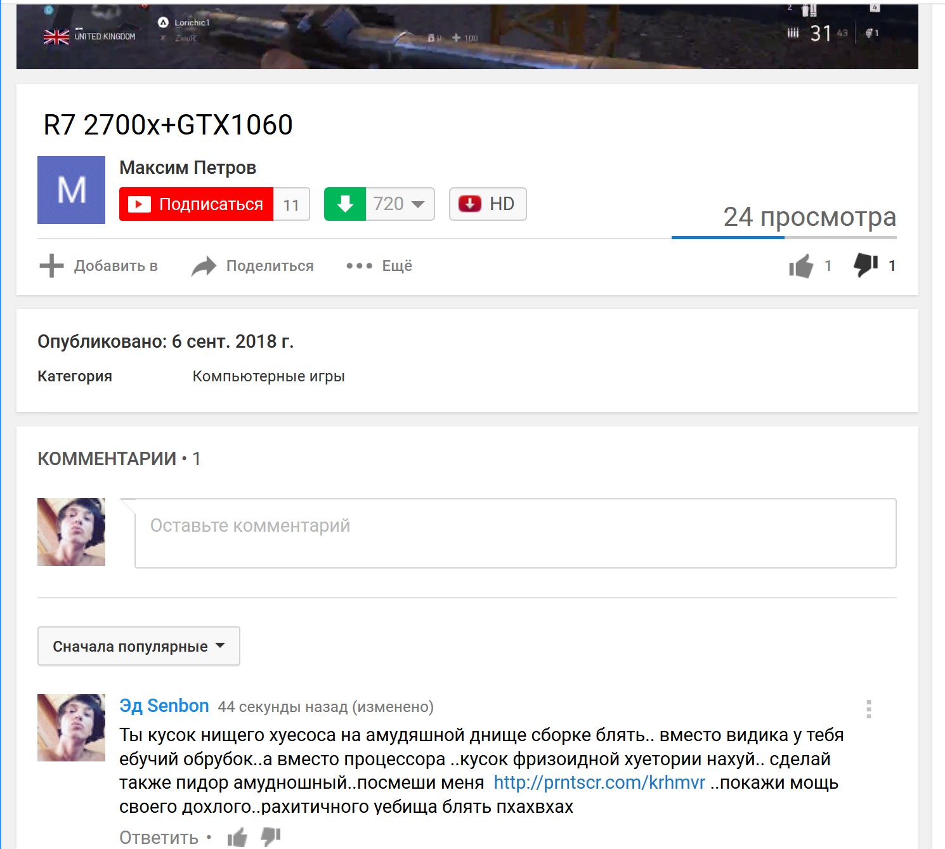Image resolution: width=945 pixels, height=849 pixels.
Task: Click the video like thumbs-up icon
Action: (x=801, y=266)
